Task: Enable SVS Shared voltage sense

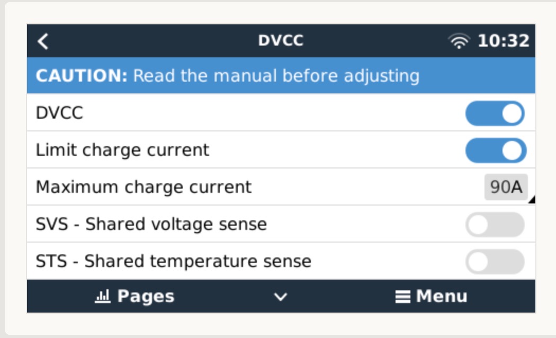Action: (495, 225)
